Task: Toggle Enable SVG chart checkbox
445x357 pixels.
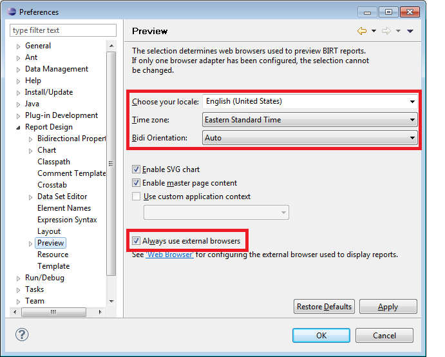Action: click(x=136, y=169)
